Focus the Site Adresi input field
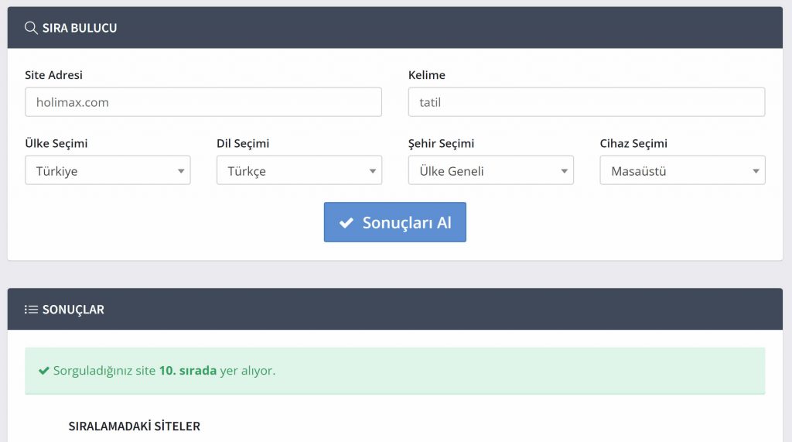Screen dimensions: 792x442 [x=203, y=102]
